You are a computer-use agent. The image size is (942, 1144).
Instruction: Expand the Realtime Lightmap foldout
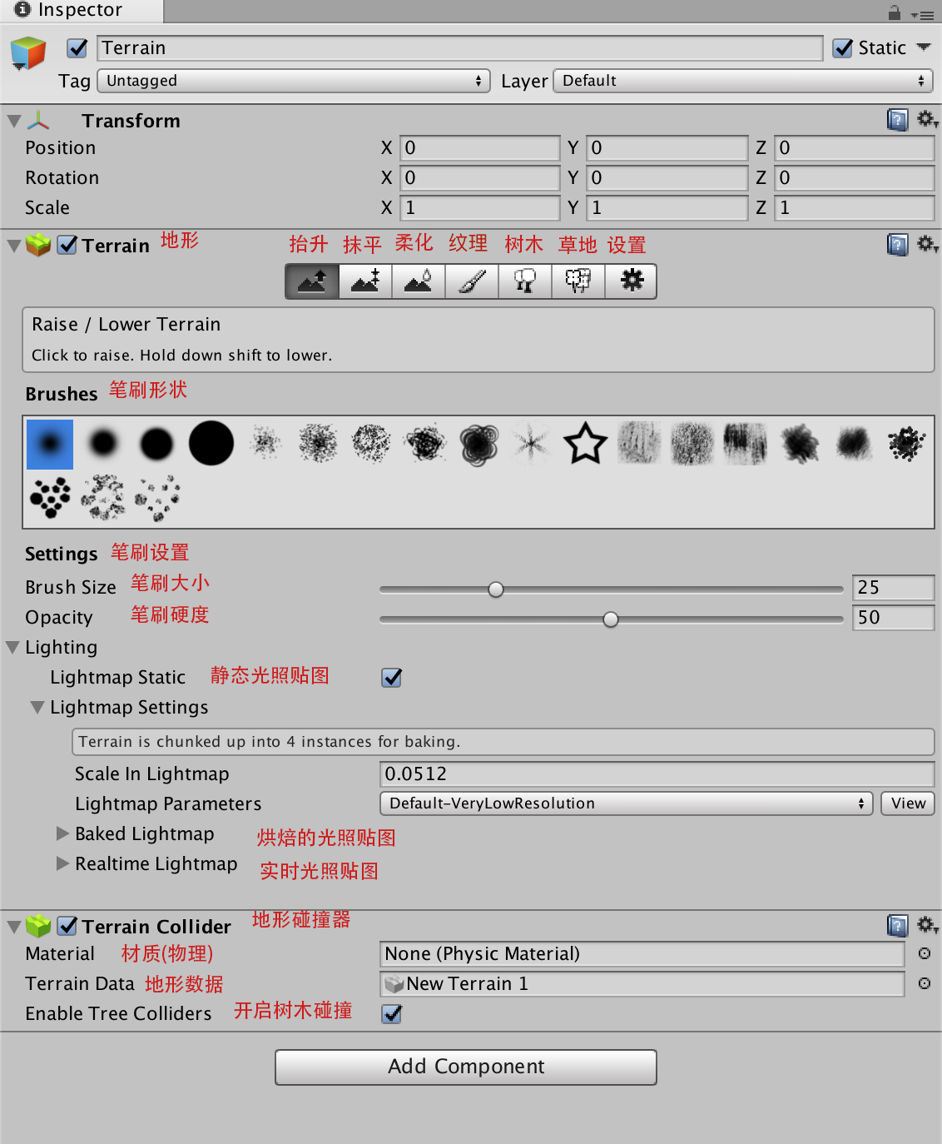[62, 863]
